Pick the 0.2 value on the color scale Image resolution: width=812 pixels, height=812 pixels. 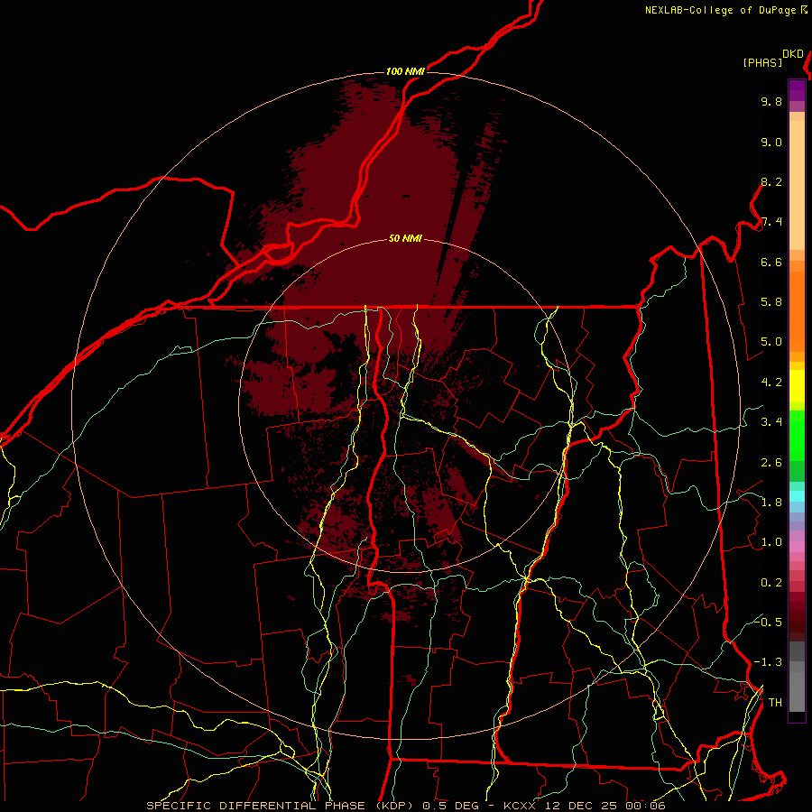click(x=771, y=583)
